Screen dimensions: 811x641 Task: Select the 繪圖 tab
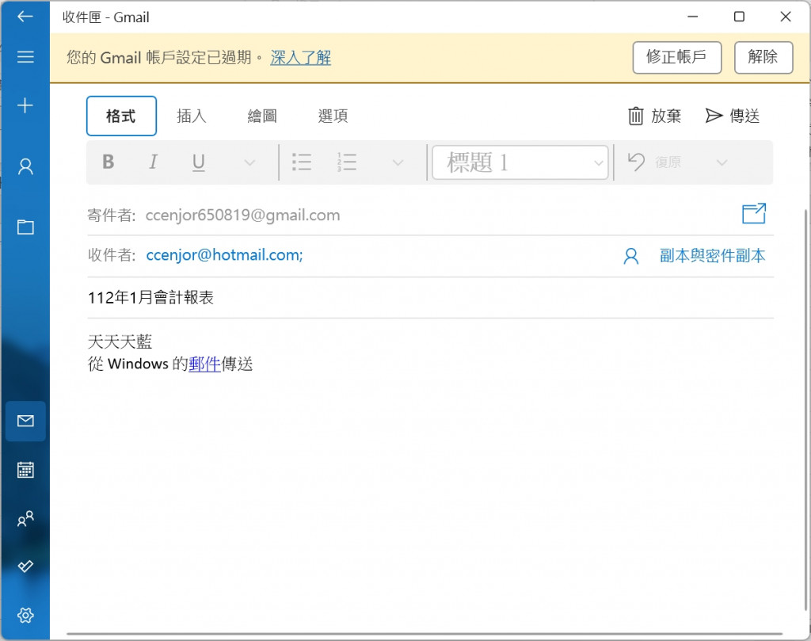coord(262,116)
